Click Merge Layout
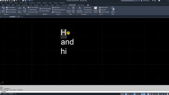 pos(57,12)
